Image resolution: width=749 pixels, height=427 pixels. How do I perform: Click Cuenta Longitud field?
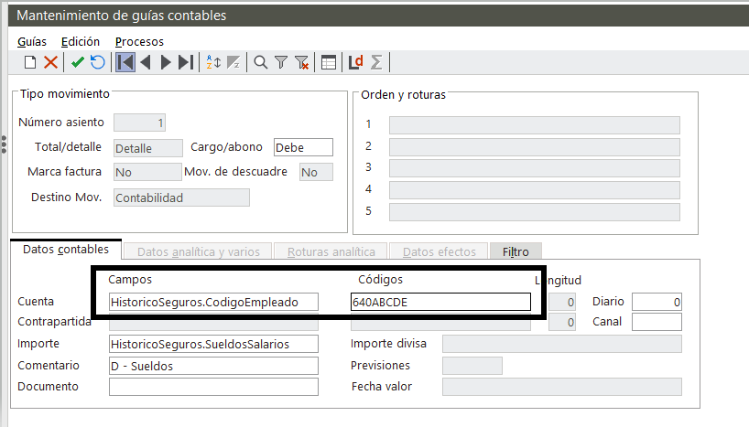(x=562, y=302)
